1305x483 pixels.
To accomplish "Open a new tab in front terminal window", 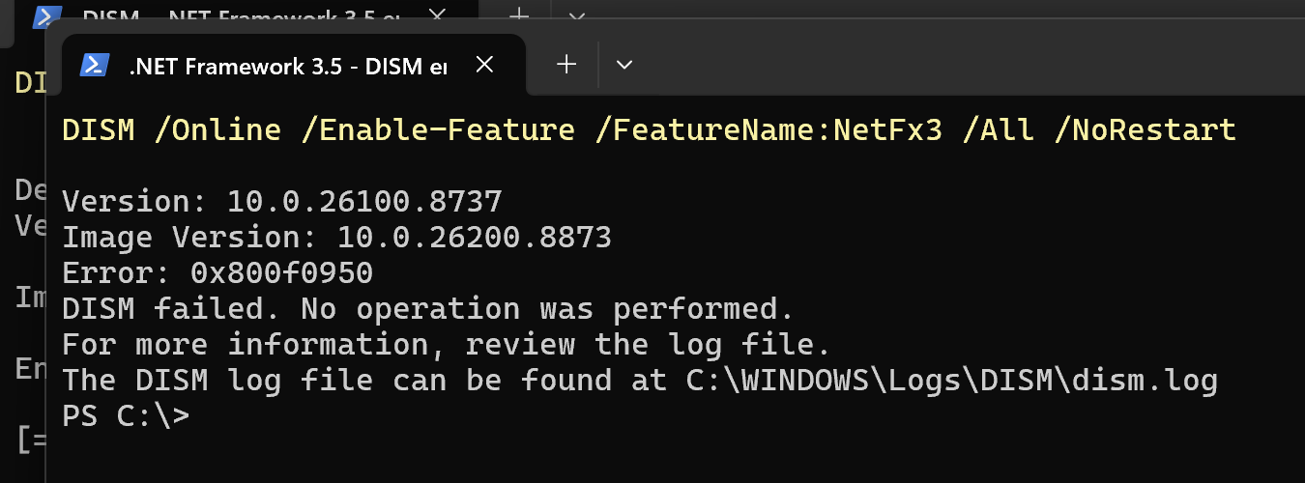I will tap(567, 65).
